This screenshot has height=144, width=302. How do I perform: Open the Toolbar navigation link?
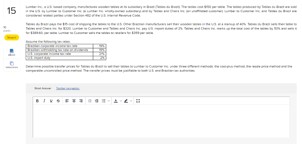click(68, 88)
